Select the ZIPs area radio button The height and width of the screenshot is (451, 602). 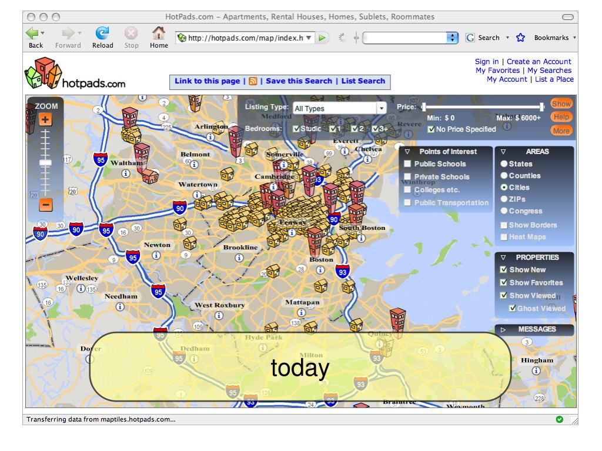click(504, 199)
